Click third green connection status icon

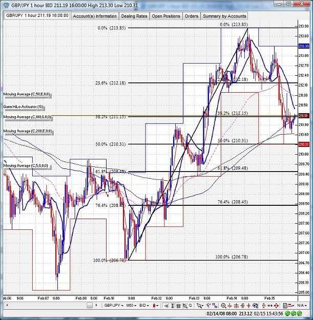pos(300,313)
